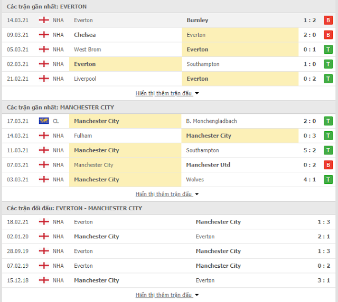Open the Liverpool vs Everton 0:2 score

tap(310, 79)
